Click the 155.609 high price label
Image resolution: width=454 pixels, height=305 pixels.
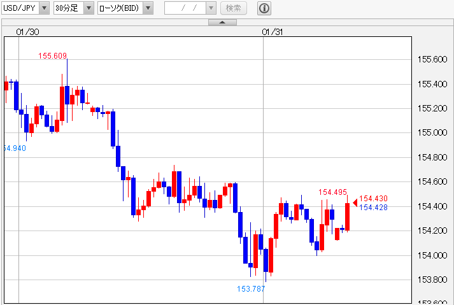pyautogui.click(x=52, y=55)
